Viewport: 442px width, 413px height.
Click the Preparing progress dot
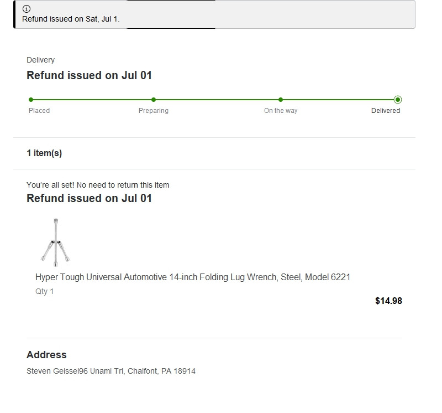[154, 100]
